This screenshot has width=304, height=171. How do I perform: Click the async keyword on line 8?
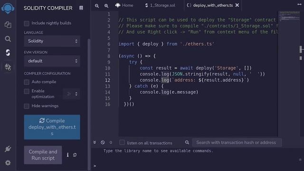pyautogui.click(x=128, y=56)
